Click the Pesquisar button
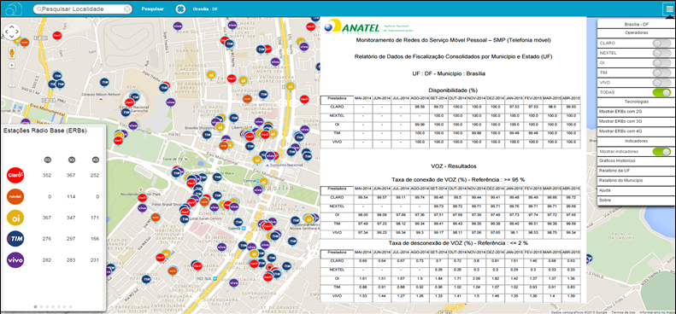This screenshot has width=676, height=314. pos(153,9)
